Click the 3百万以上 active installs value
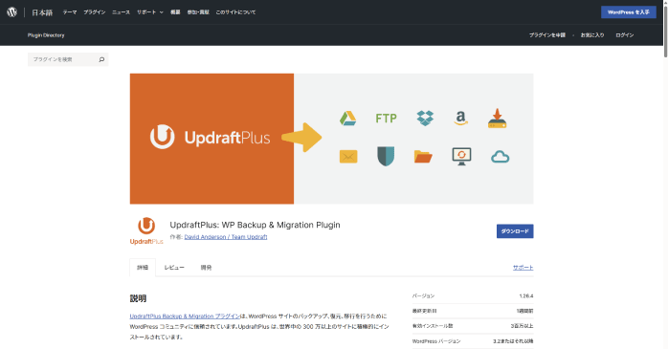This screenshot has width=668, height=349. click(522, 326)
